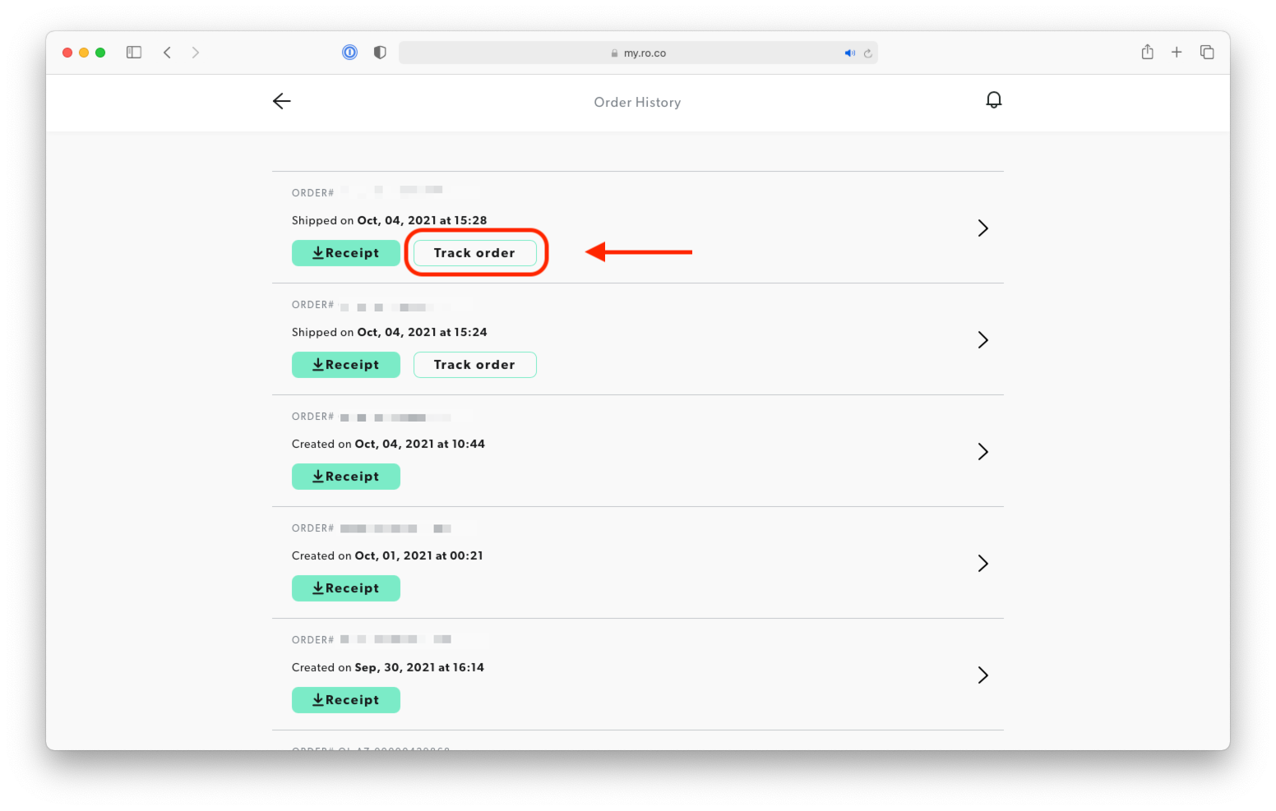Image resolution: width=1276 pixels, height=811 pixels.
Task: Click the 'Order History' page title
Action: (x=638, y=102)
